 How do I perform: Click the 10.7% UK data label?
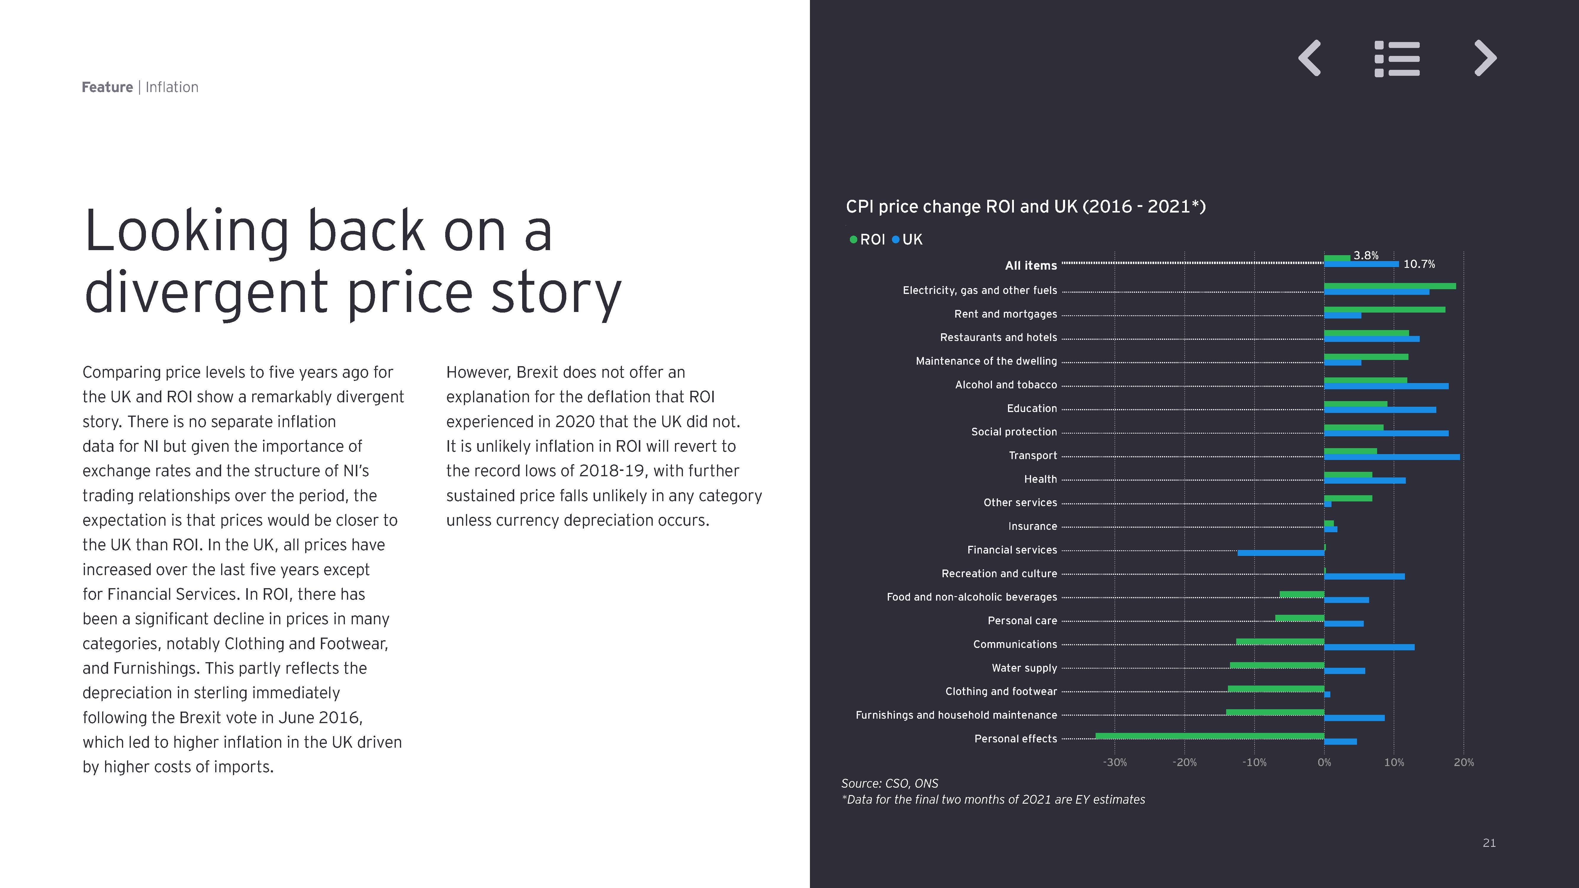[x=1419, y=264]
